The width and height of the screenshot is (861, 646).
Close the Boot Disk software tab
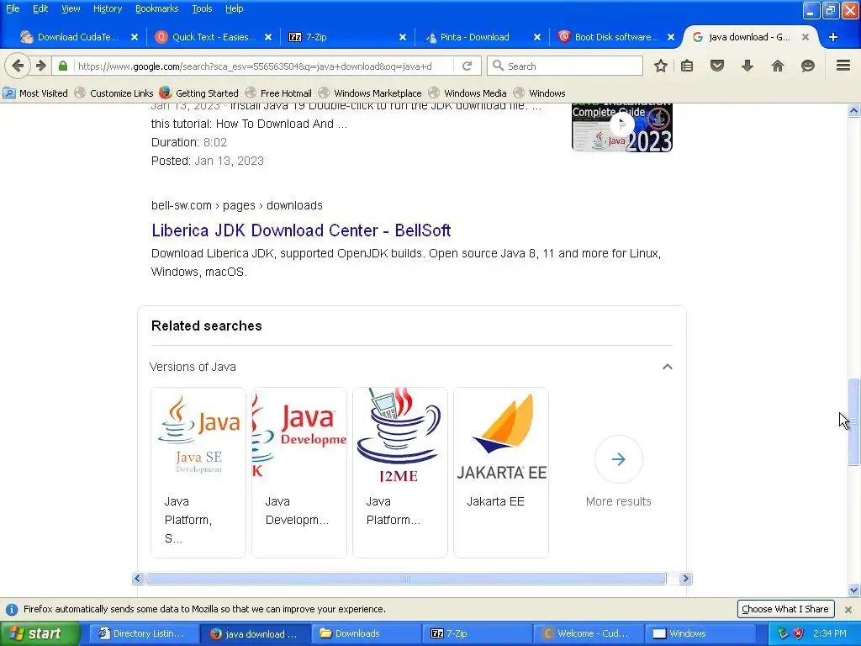[671, 37]
